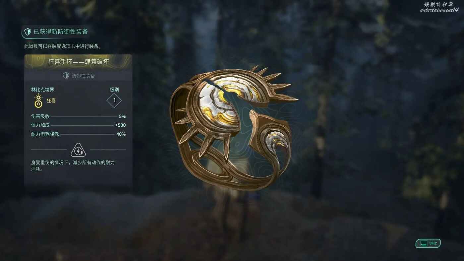This screenshot has height=261, width=464.
Task: Click the 林比克境界 label
Action: (x=42, y=90)
